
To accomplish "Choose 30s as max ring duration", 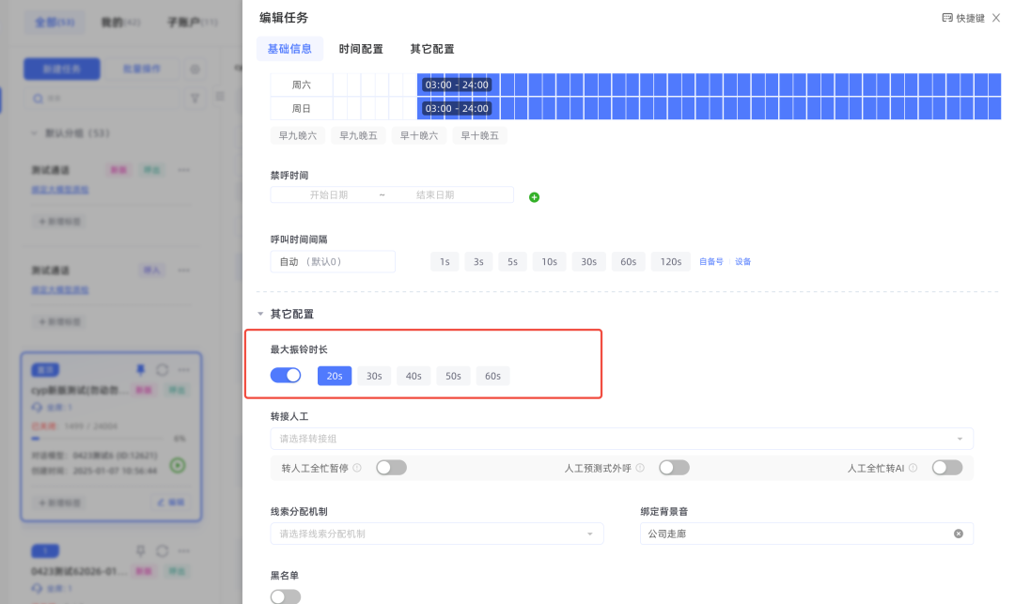I will pyautogui.click(x=374, y=376).
